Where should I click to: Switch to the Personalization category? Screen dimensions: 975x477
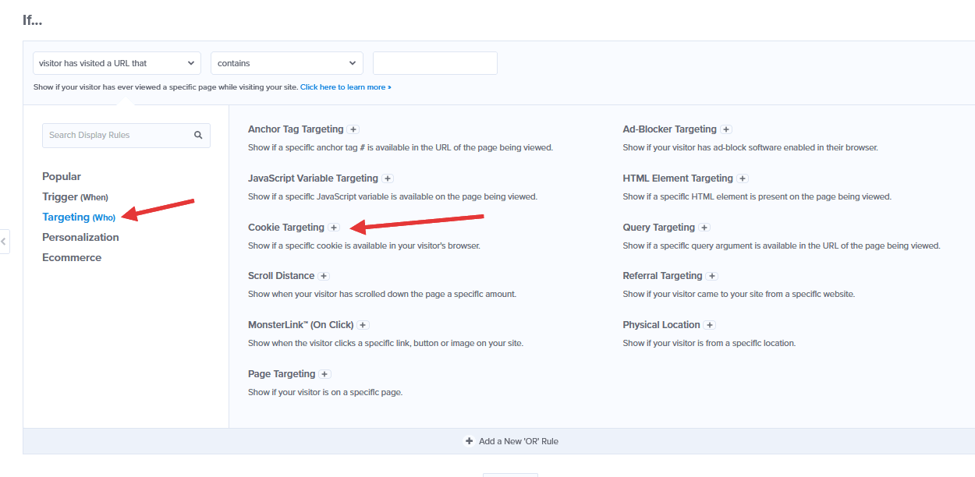(80, 237)
